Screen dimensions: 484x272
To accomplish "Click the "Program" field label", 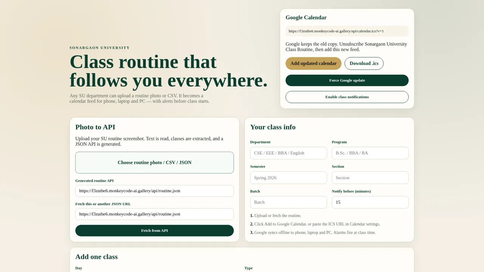I will [339, 142].
